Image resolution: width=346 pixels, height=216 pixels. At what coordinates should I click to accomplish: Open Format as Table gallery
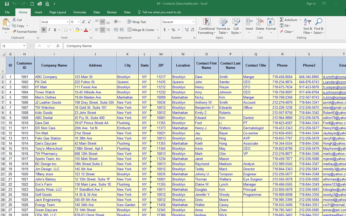[x=223, y=26]
